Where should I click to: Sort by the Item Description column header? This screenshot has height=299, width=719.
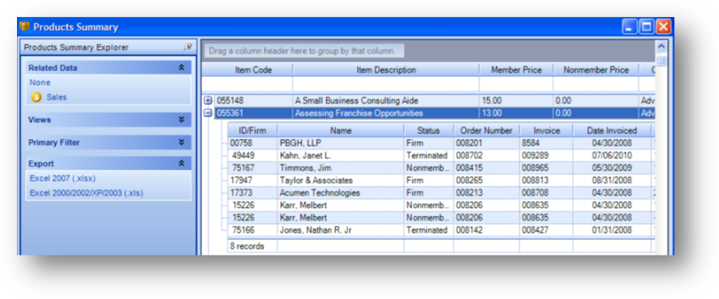[x=386, y=70]
